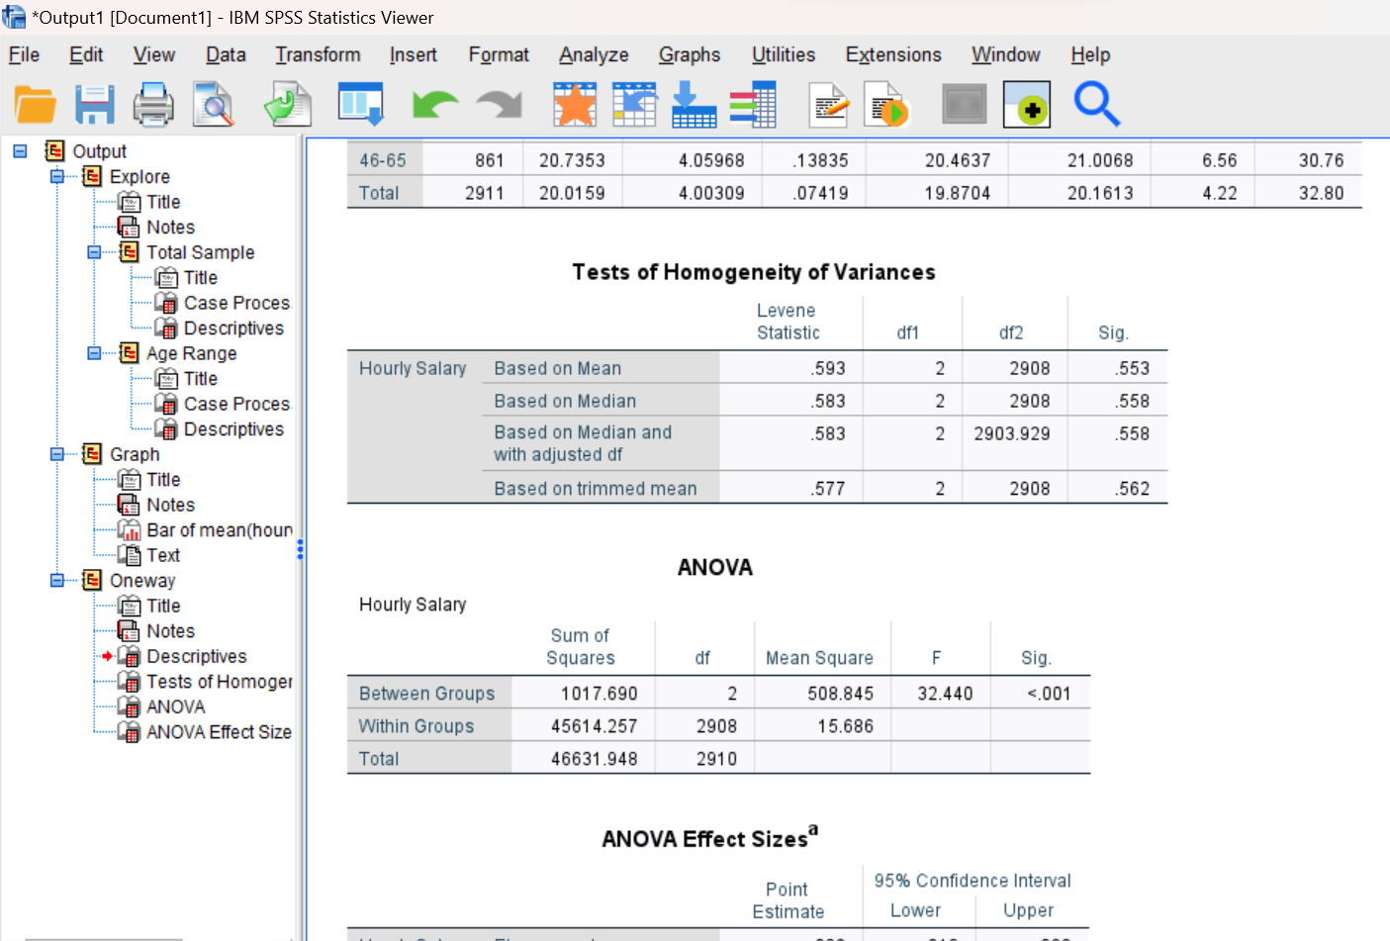1390x941 pixels.
Task: Select Total Sample in outline tree
Action: 201,252
